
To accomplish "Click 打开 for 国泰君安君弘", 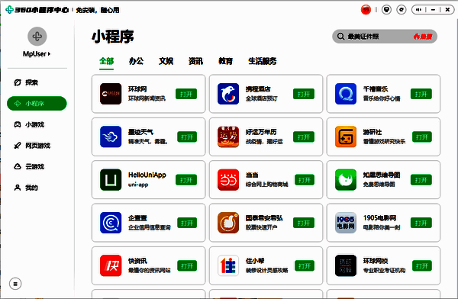I will (x=304, y=223).
